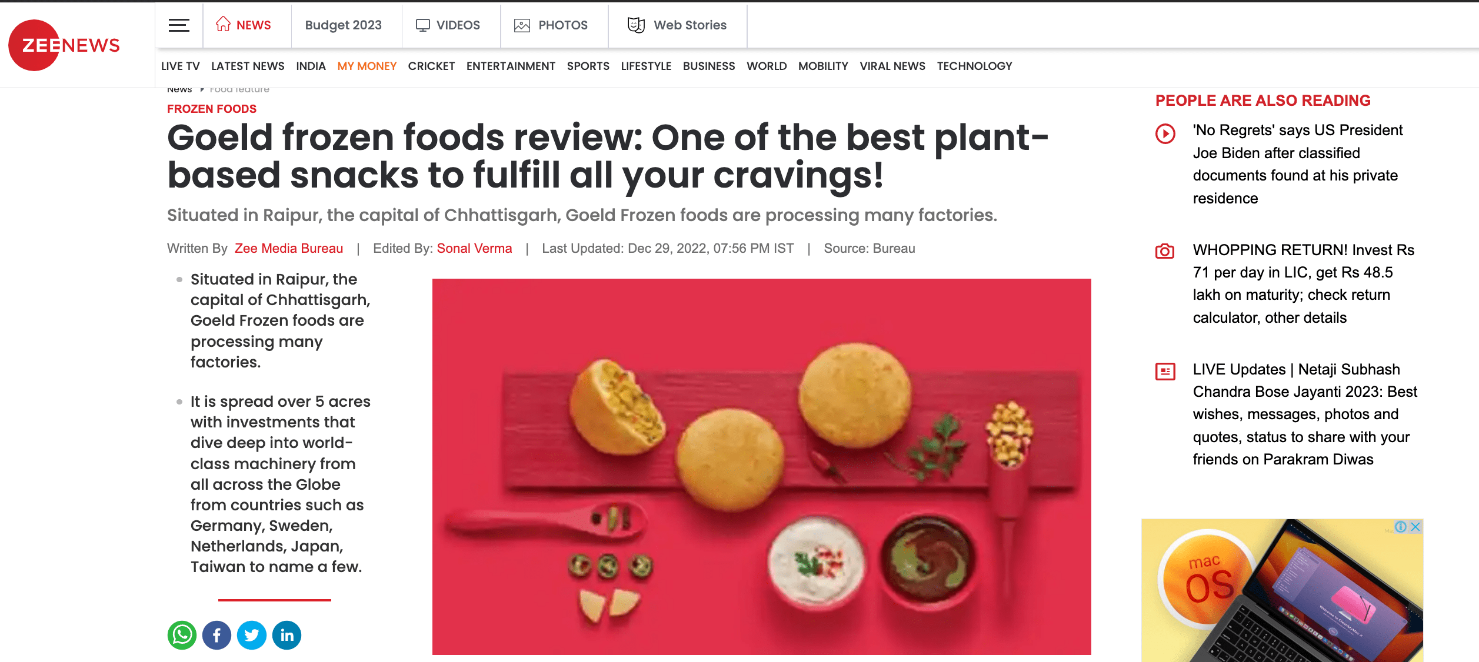Share article on Facebook icon
1479x662 pixels.
pos(216,635)
